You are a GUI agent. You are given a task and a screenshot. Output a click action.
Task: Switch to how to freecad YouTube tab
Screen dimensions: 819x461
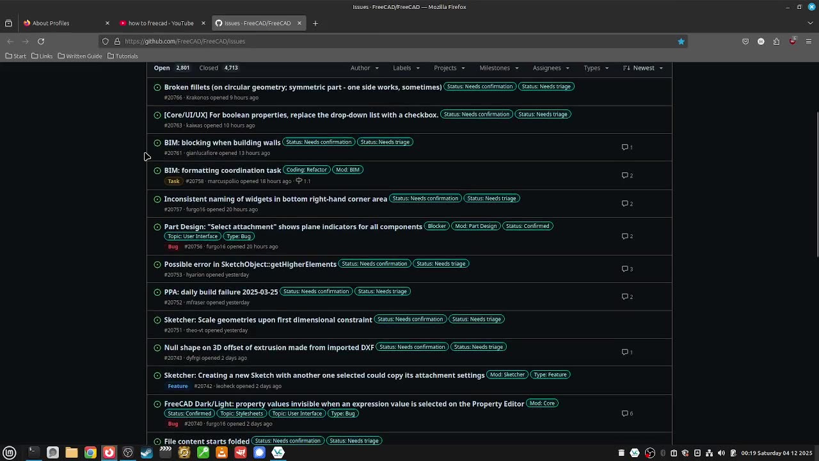[x=161, y=23]
